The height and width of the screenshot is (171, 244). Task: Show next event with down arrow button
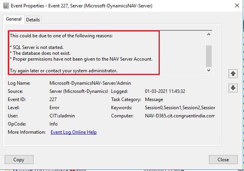click(x=233, y=88)
